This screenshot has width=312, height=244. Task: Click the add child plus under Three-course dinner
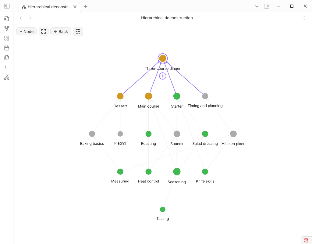pos(163,76)
